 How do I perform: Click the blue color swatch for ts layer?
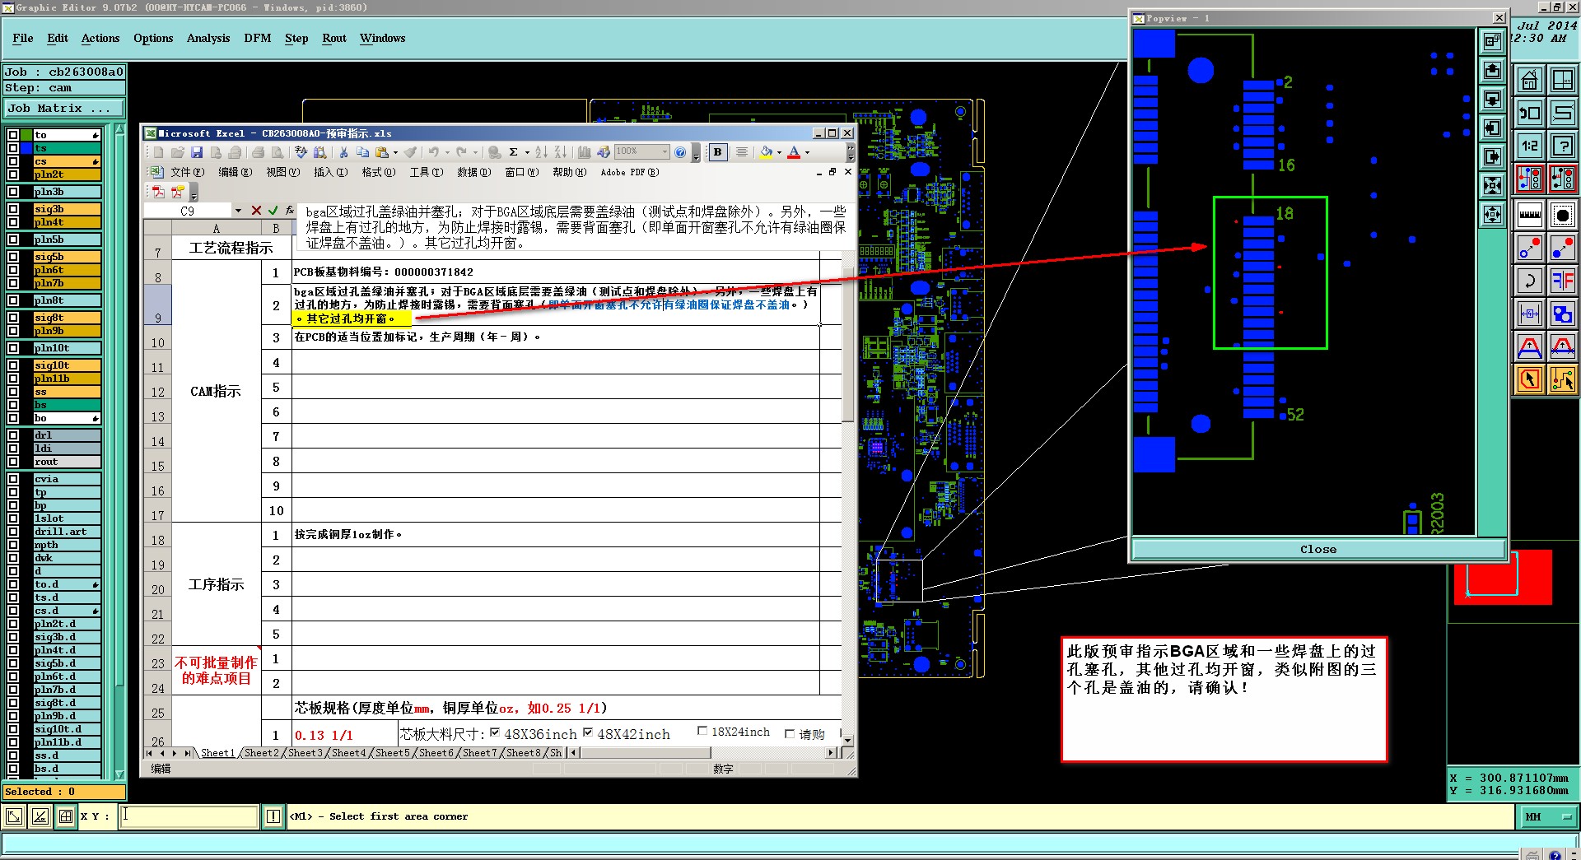(26, 148)
